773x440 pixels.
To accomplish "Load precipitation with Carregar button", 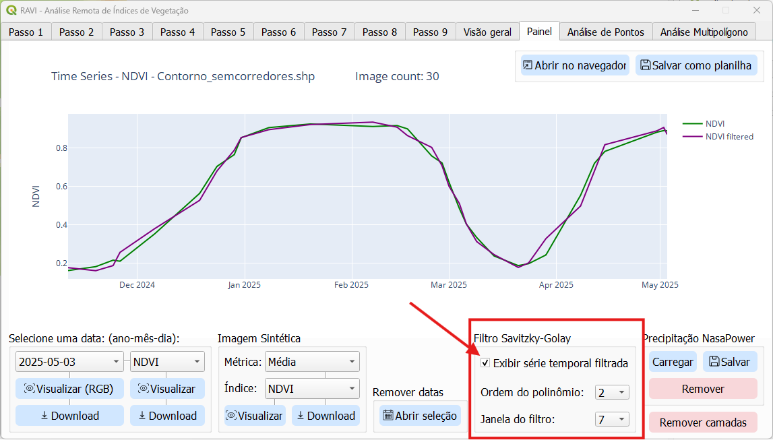I will (672, 362).
